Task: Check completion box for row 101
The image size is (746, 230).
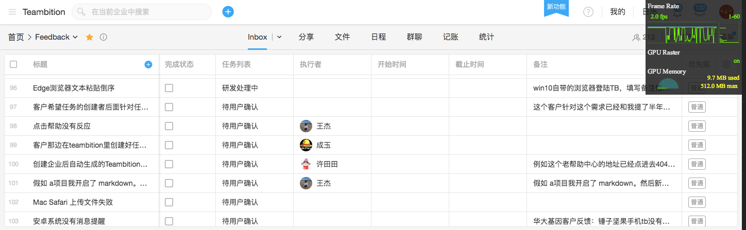Action: pyautogui.click(x=169, y=183)
